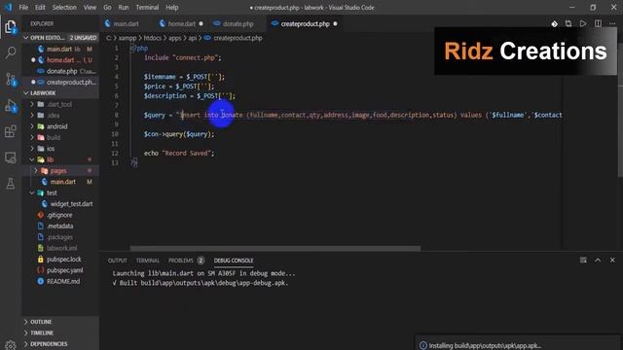
Task: Click the source control diamond icon in editor toolbar
Action: point(554,23)
